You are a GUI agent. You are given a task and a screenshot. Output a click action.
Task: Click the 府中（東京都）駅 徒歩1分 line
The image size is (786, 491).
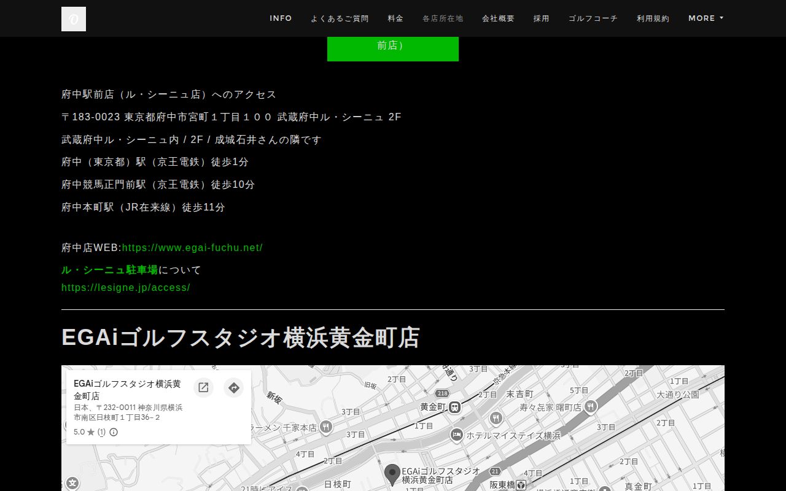click(x=155, y=162)
